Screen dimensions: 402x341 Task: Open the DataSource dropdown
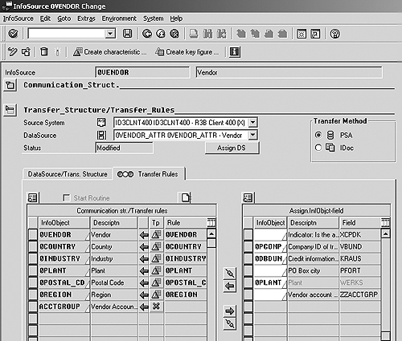click(x=252, y=135)
